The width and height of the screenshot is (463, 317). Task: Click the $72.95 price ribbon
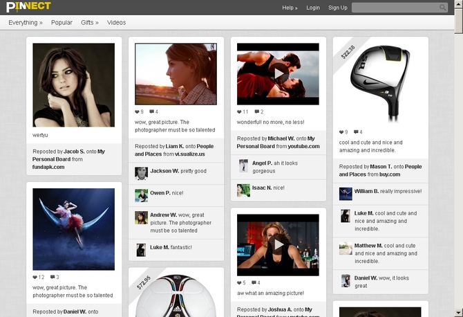(144, 282)
